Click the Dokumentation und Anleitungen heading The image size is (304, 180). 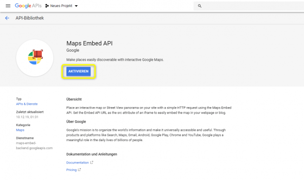coord(92,154)
